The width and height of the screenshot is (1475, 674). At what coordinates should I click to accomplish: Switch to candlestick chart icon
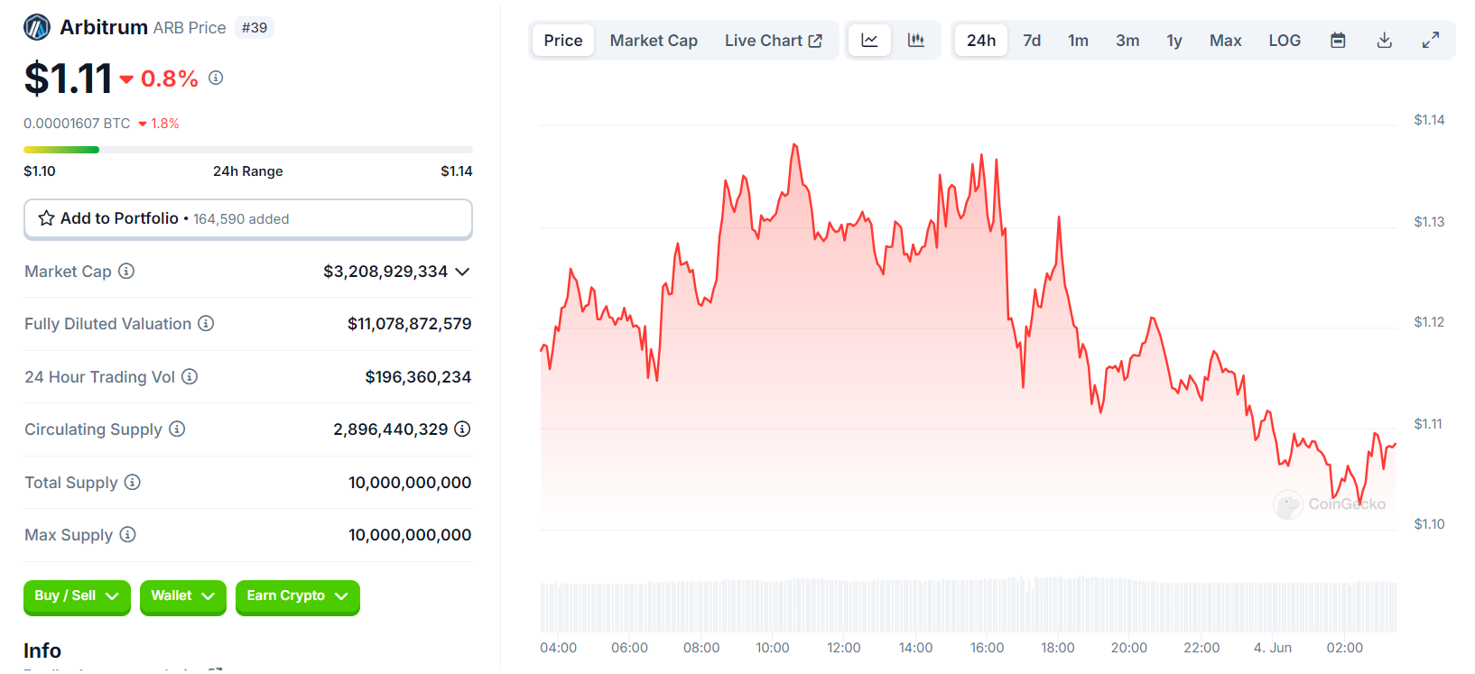916,41
